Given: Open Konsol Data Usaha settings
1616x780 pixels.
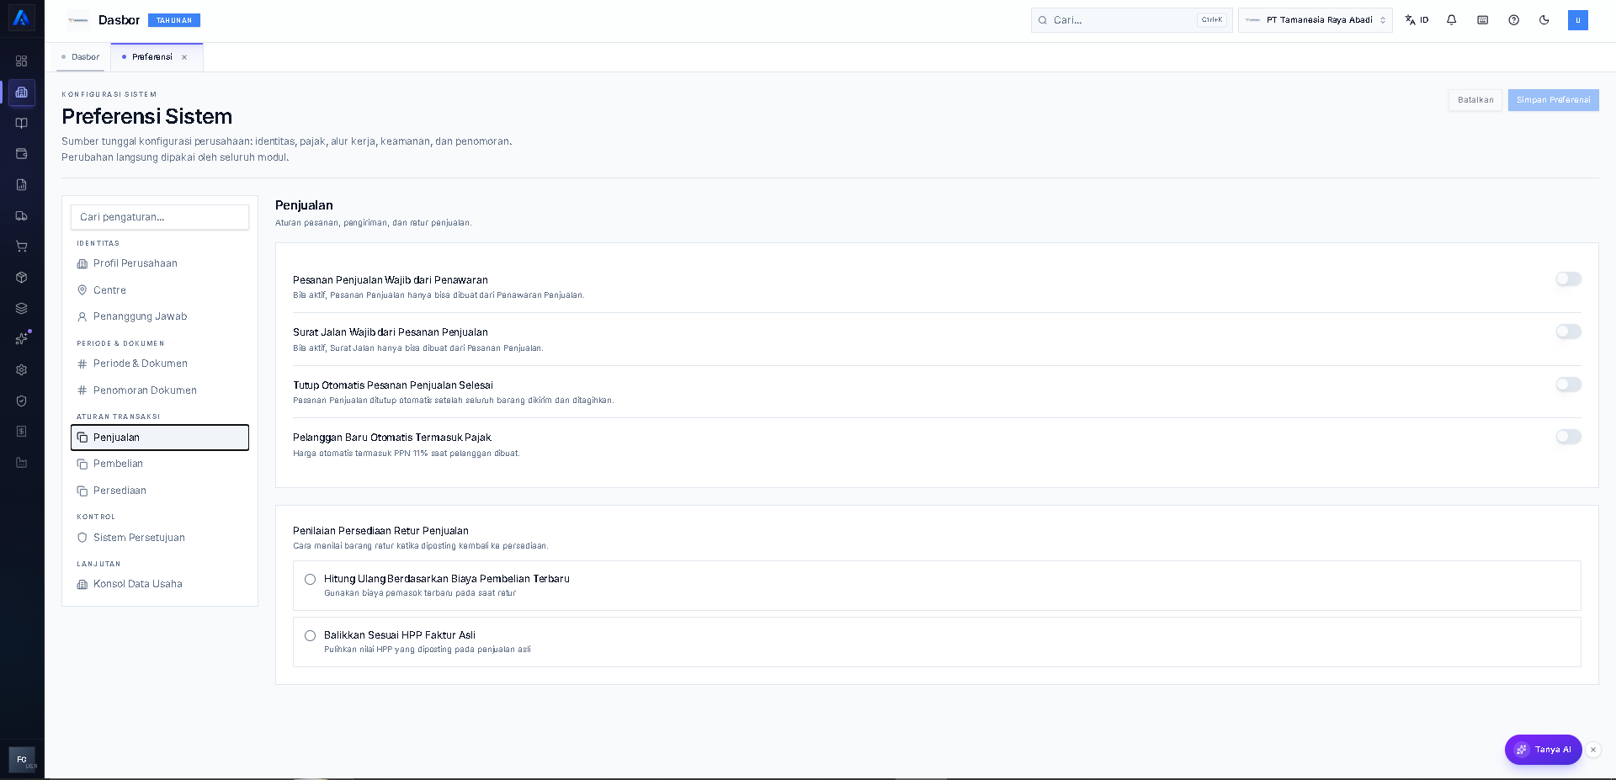Looking at the screenshot, I should point(160,584).
